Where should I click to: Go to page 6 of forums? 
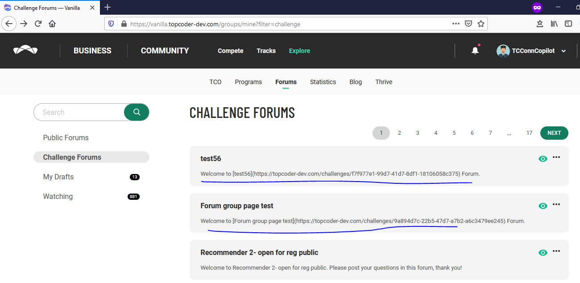472,133
